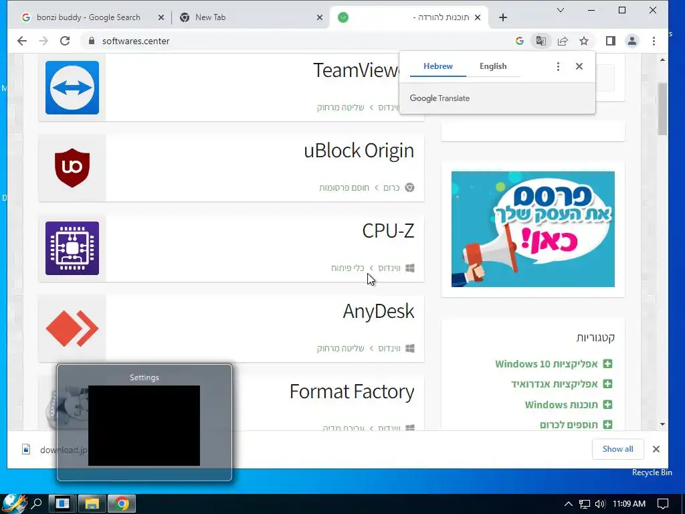
Task: Select English in translate popup
Action: [x=493, y=66]
